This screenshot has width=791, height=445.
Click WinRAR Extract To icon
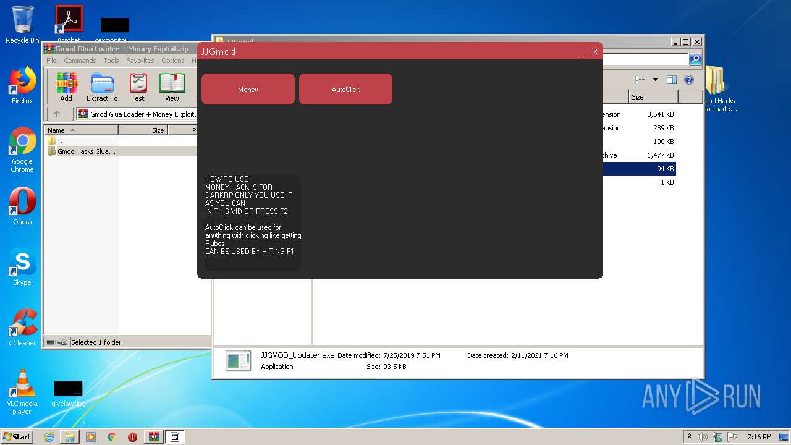coord(102,87)
